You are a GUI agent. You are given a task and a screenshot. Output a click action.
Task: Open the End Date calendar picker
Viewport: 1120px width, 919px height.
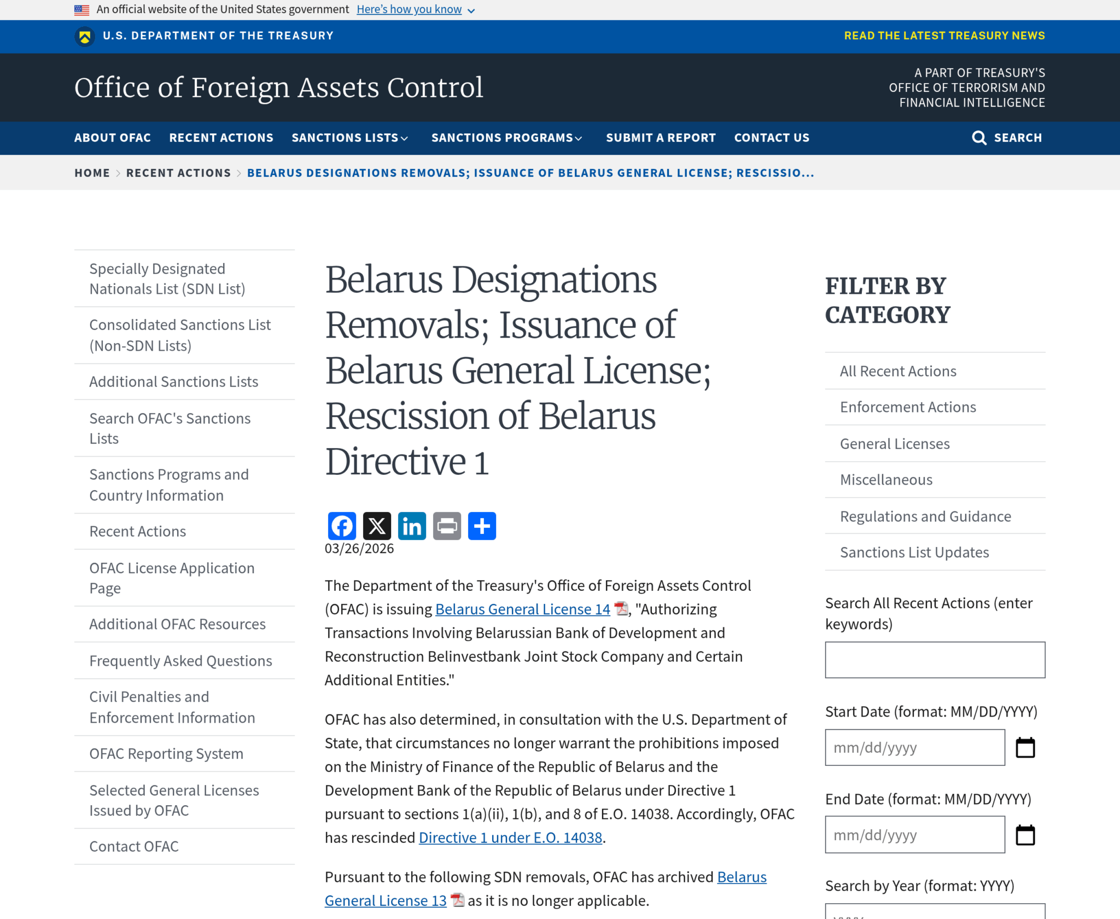(1025, 835)
